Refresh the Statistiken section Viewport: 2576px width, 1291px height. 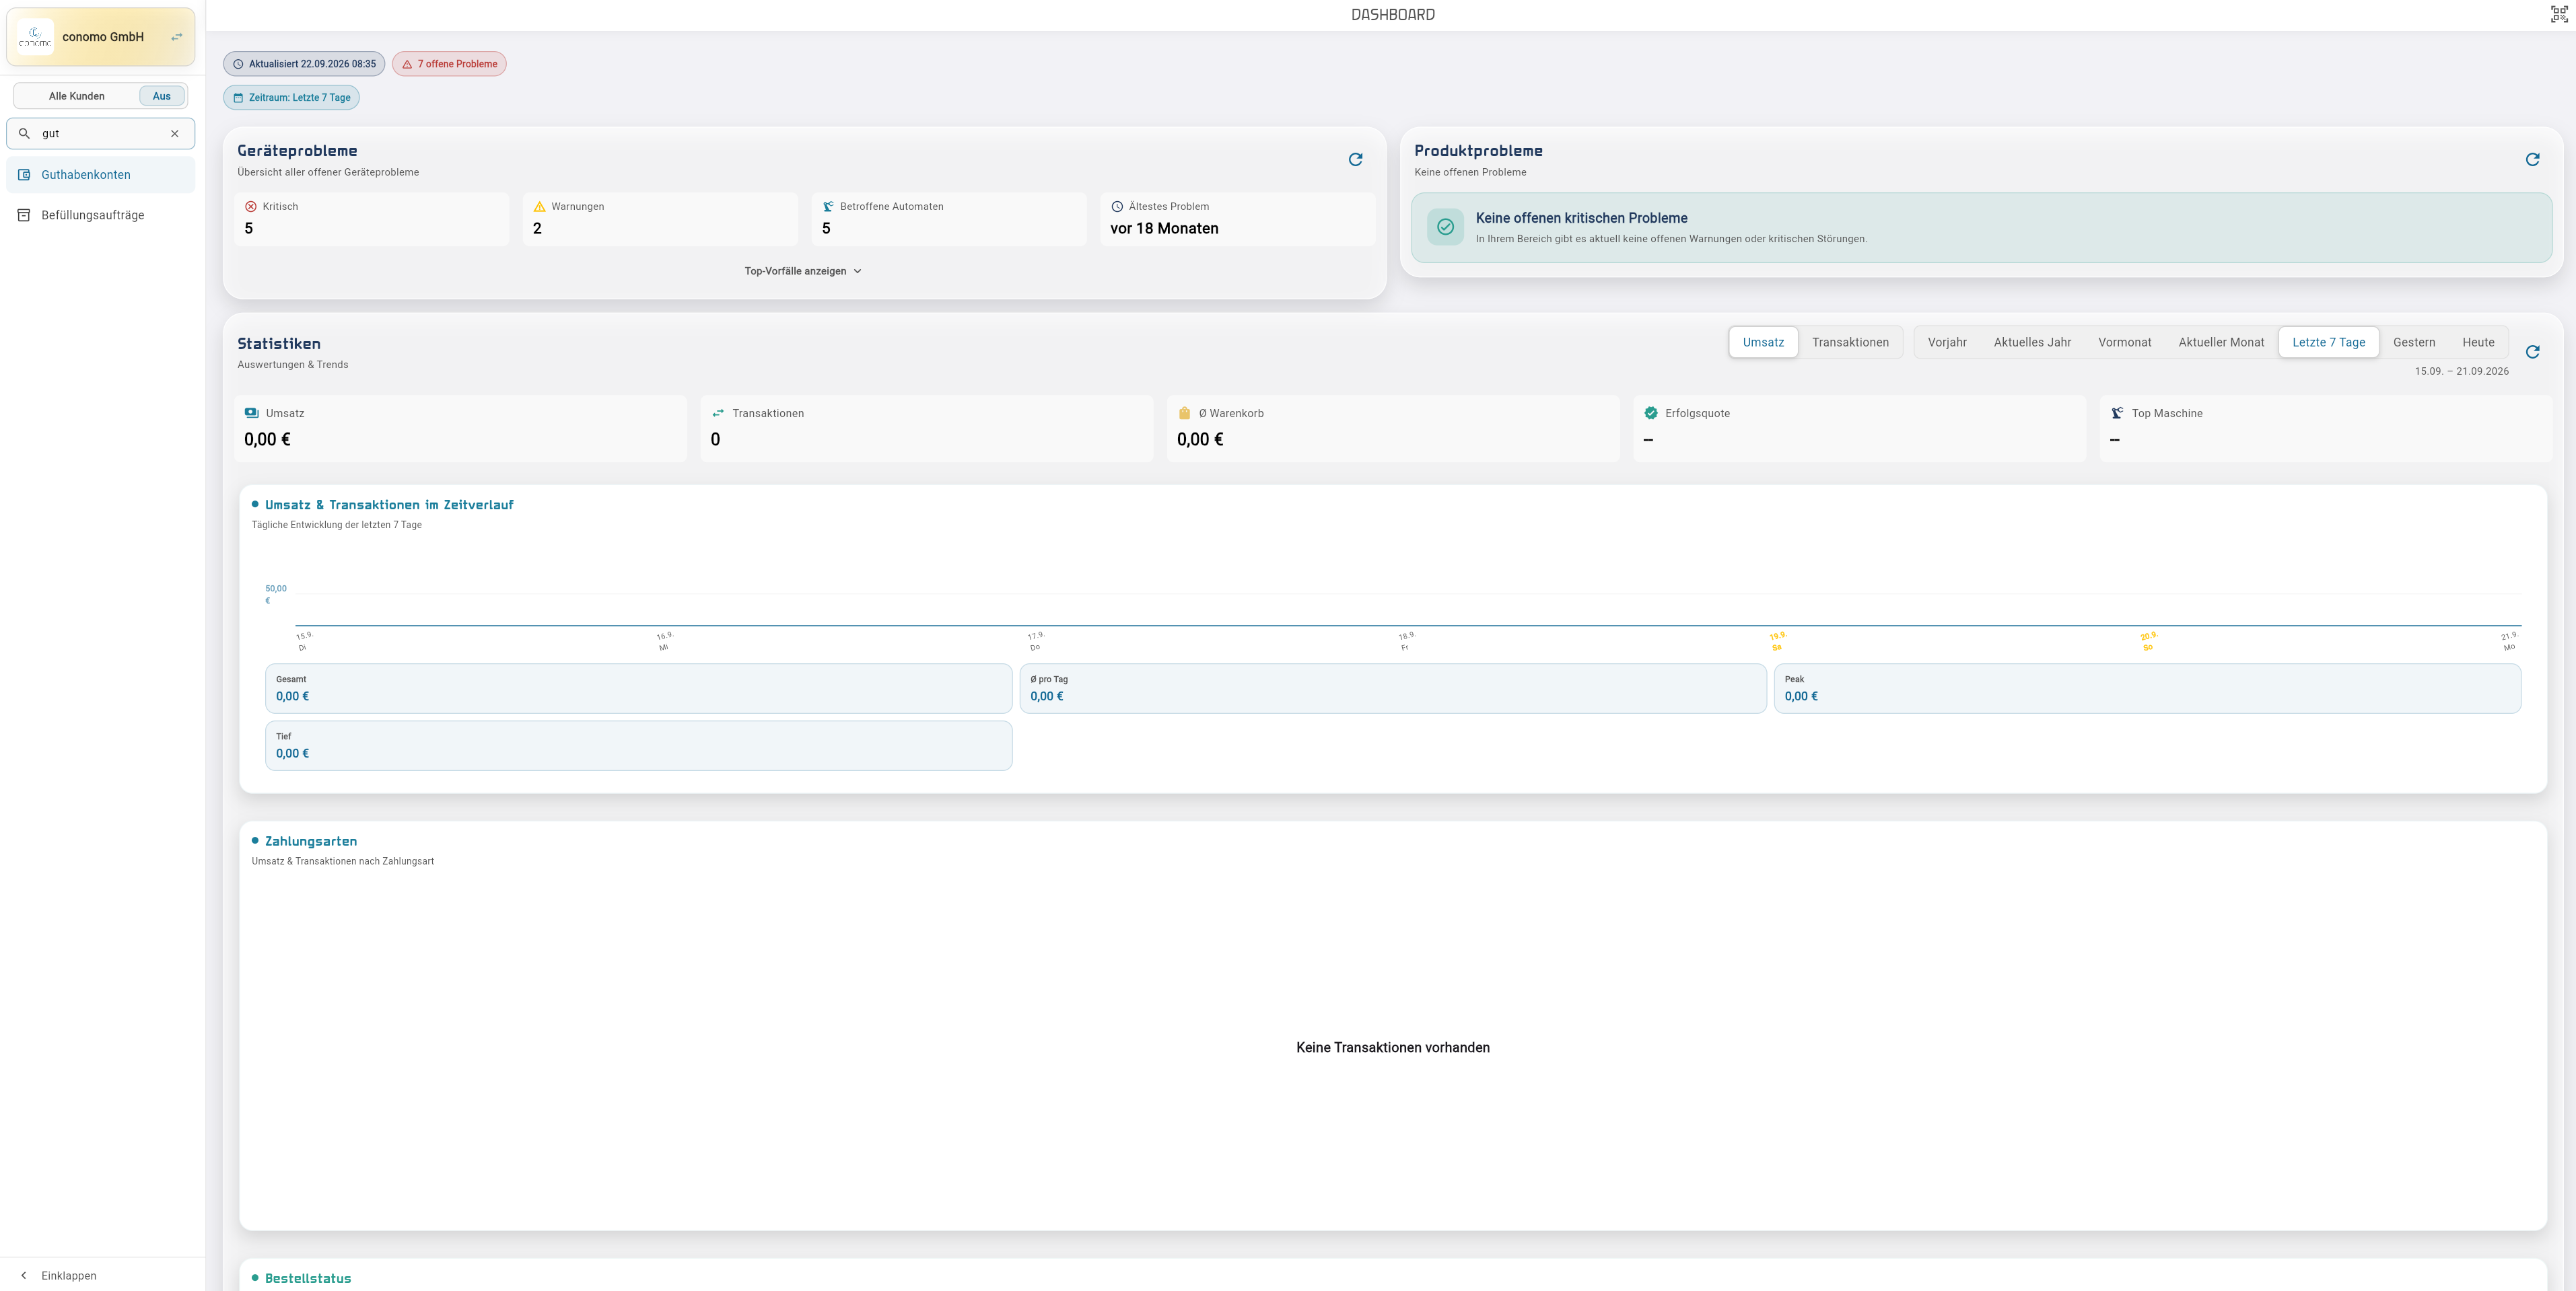pos(2532,352)
